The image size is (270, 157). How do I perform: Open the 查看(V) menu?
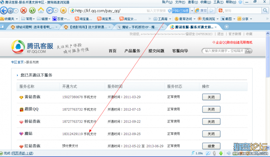(193, 2)
